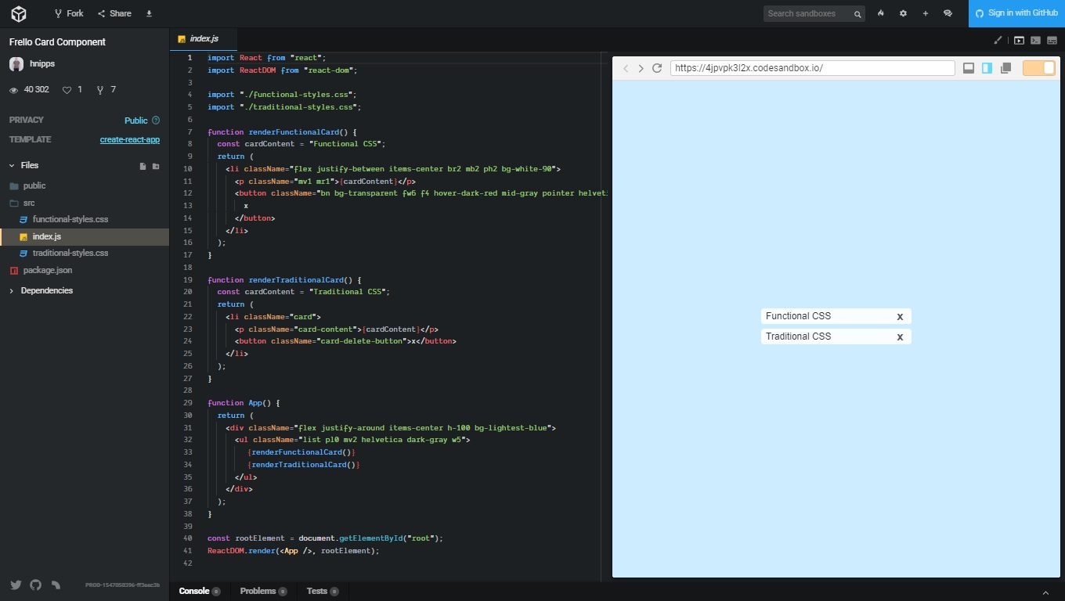Open the feedback chat bubbles icon

click(x=948, y=13)
